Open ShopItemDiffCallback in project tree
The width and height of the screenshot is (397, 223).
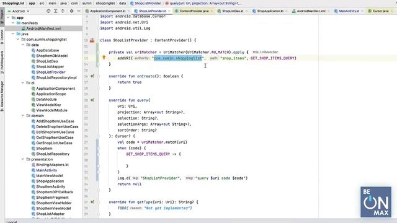55,192
